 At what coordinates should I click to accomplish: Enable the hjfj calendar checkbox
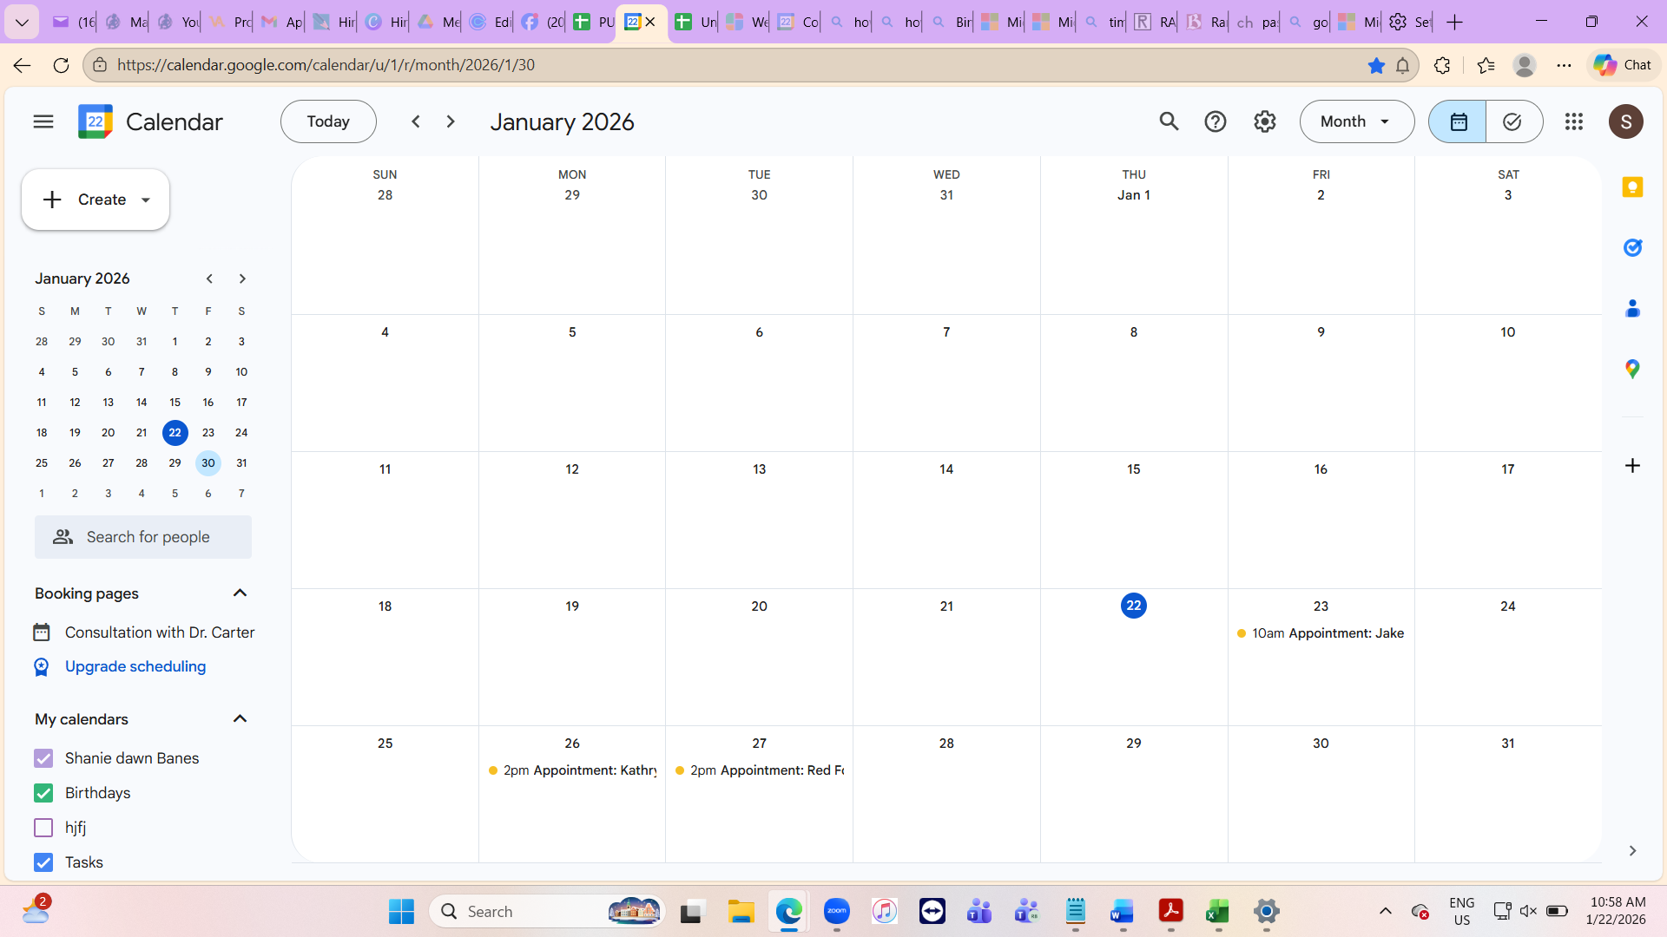[43, 828]
